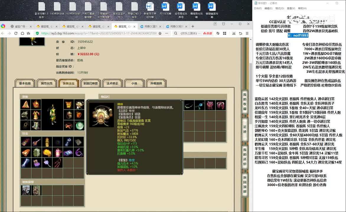
Task: Click the xy2.cbg.163.com address bar
Action: [99, 33]
